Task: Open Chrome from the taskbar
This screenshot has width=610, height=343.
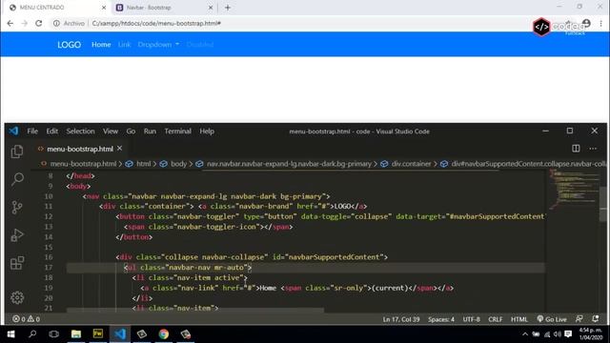Action: click(164, 334)
